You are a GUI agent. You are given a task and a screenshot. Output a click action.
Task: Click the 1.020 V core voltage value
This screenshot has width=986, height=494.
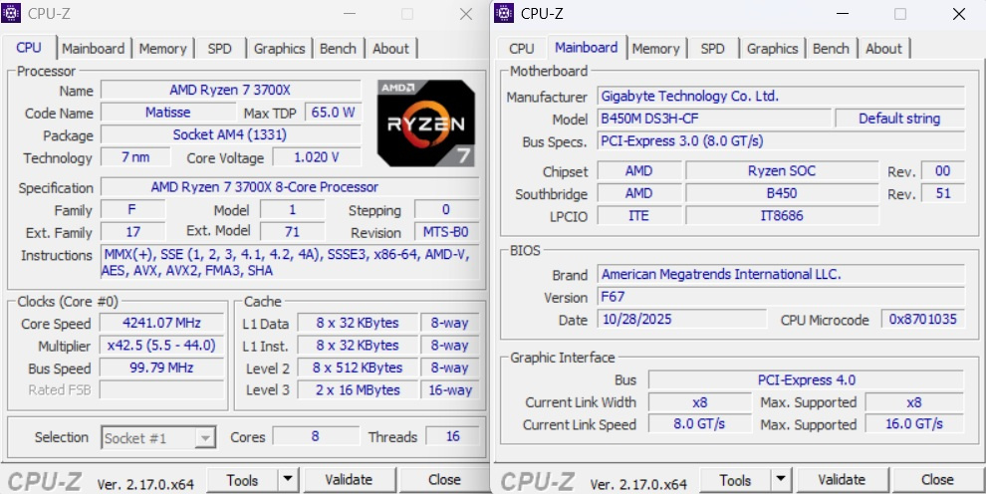pos(317,157)
